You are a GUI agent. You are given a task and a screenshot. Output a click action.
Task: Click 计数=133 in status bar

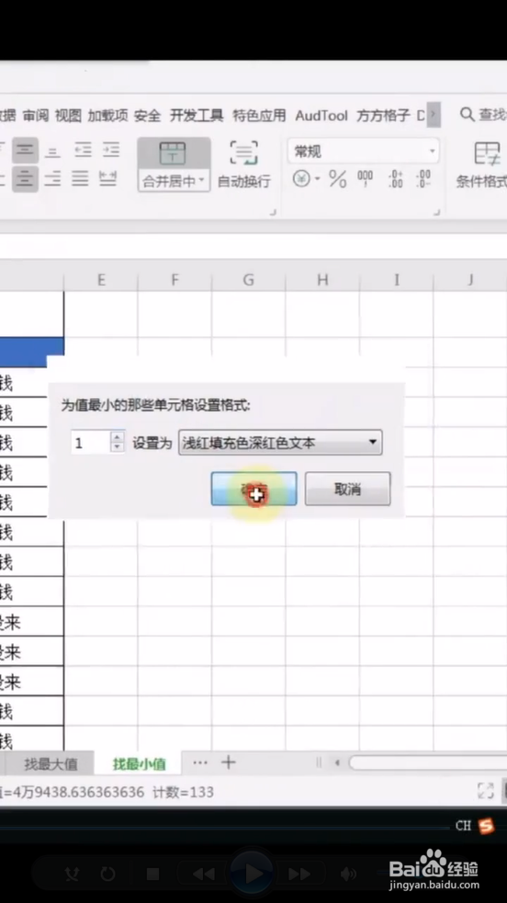tap(183, 793)
